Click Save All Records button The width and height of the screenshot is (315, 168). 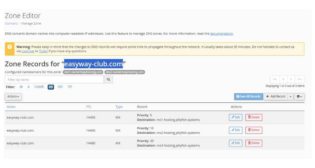click(249, 96)
